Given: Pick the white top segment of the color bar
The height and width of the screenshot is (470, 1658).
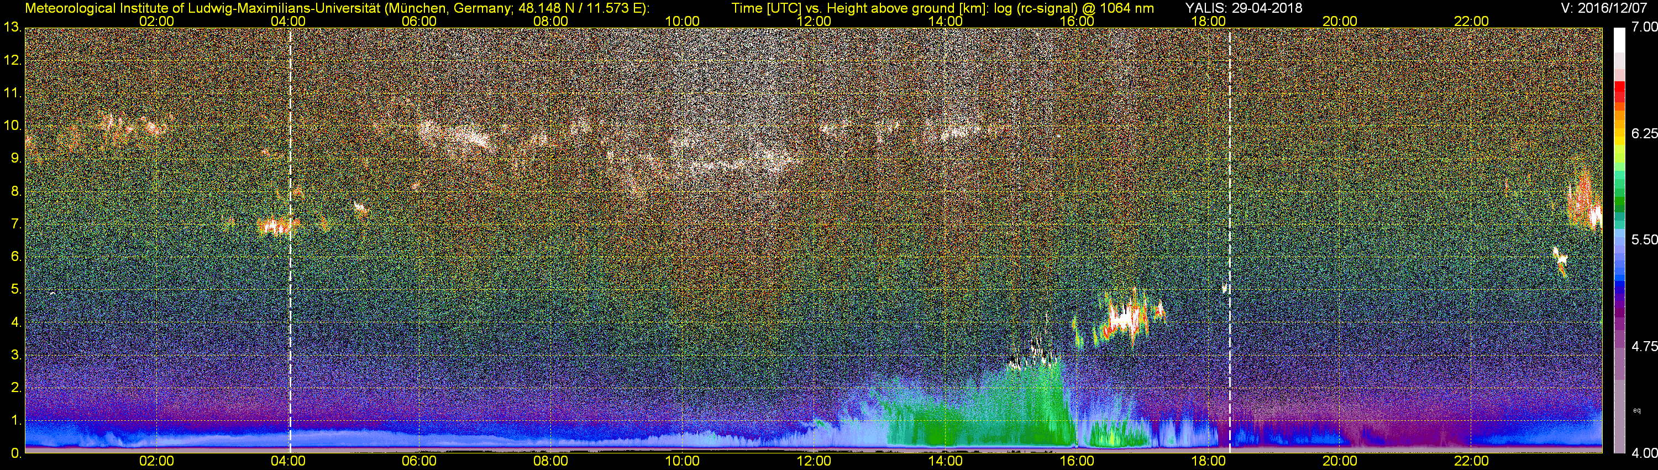Looking at the screenshot, I should (1619, 40).
